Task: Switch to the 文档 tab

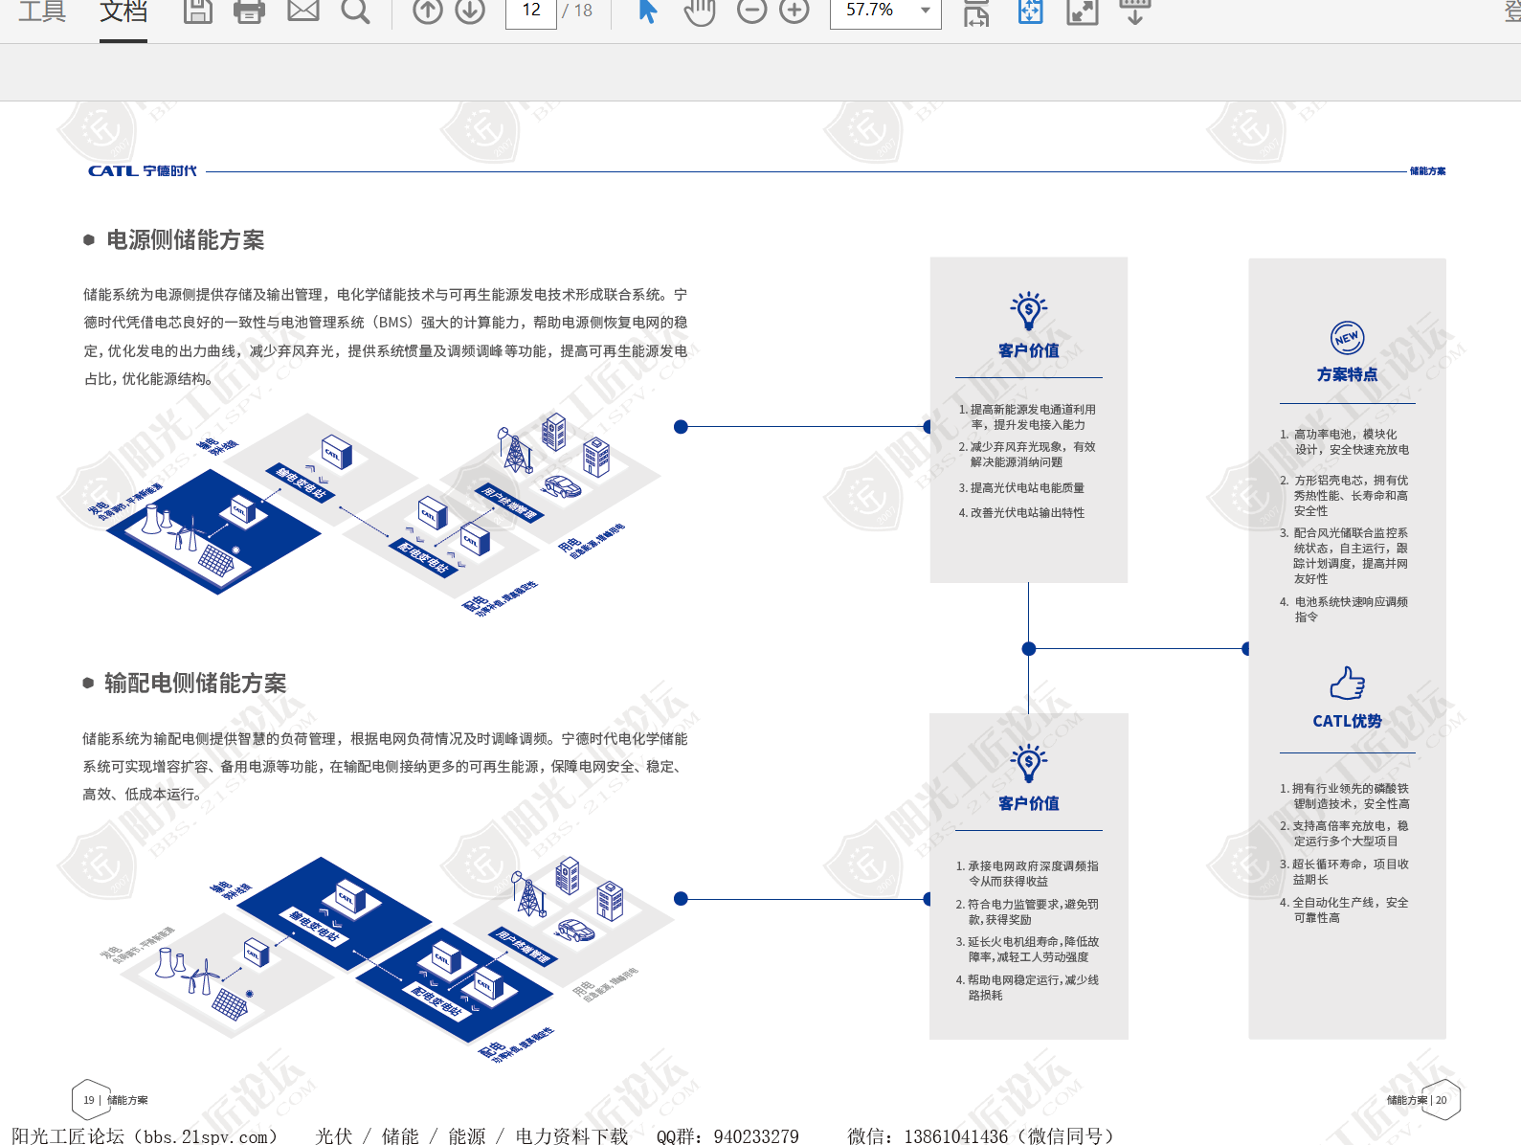Action: coord(123,11)
